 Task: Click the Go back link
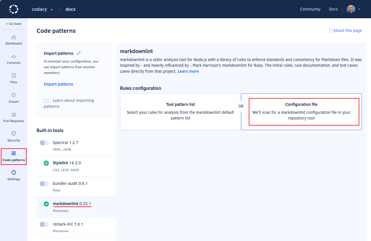coord(14,24)
